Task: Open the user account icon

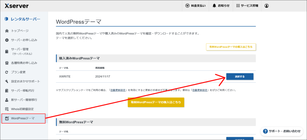Action: coord(267,6)
